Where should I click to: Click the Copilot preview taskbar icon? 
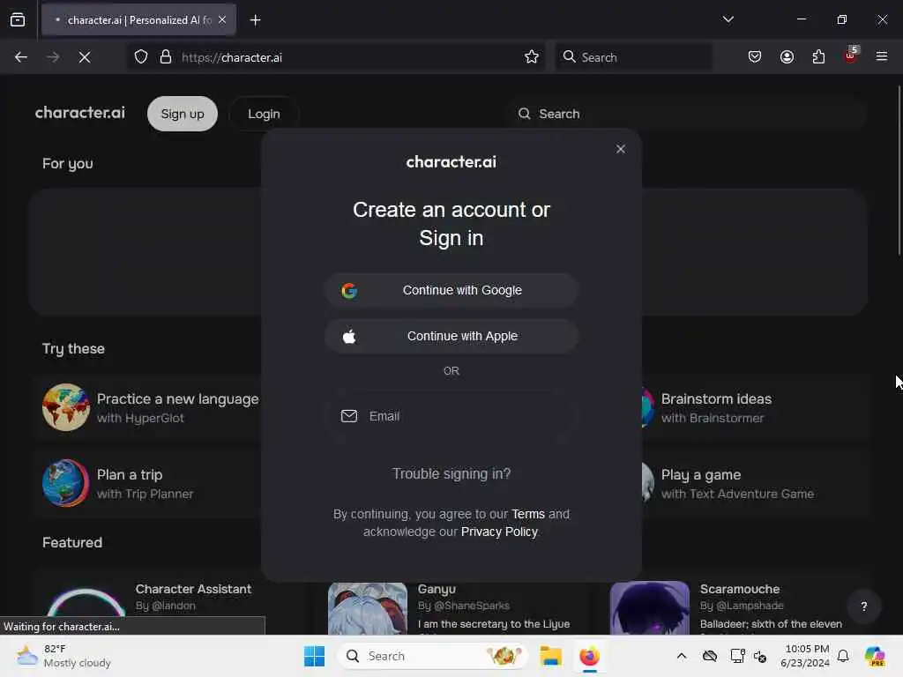coord(874,656)
